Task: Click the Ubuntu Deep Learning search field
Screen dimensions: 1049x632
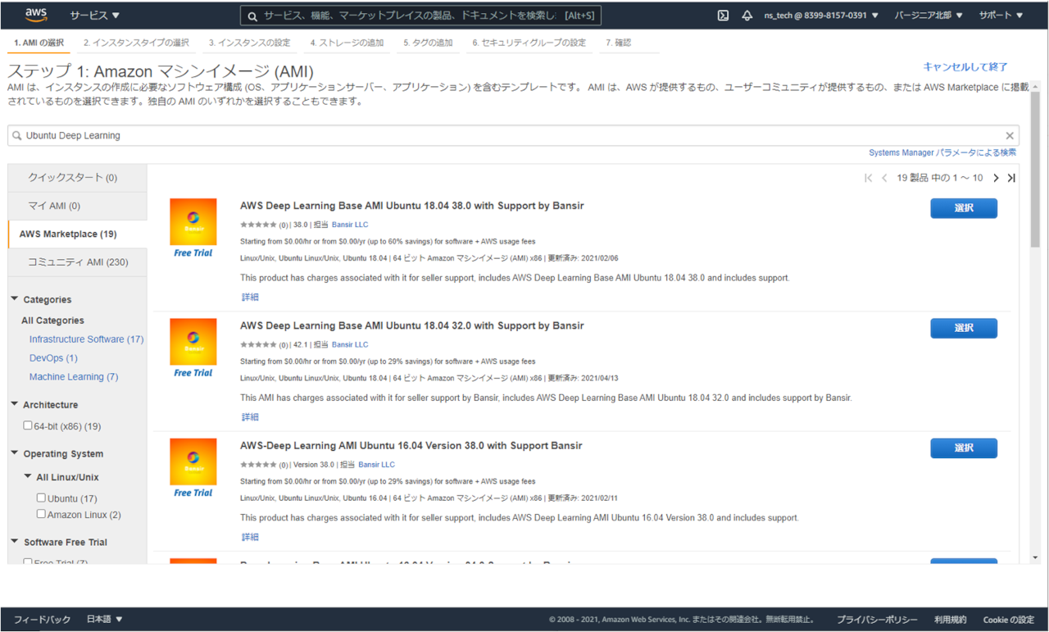Action: 508,136
